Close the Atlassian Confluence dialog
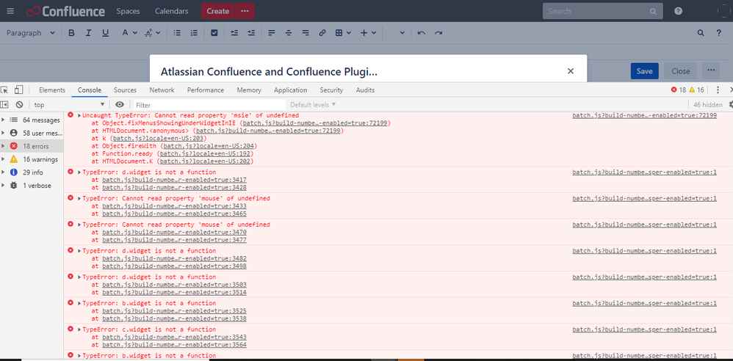Image resolution: width=733 pixels, height=361 pixels. 571,71
